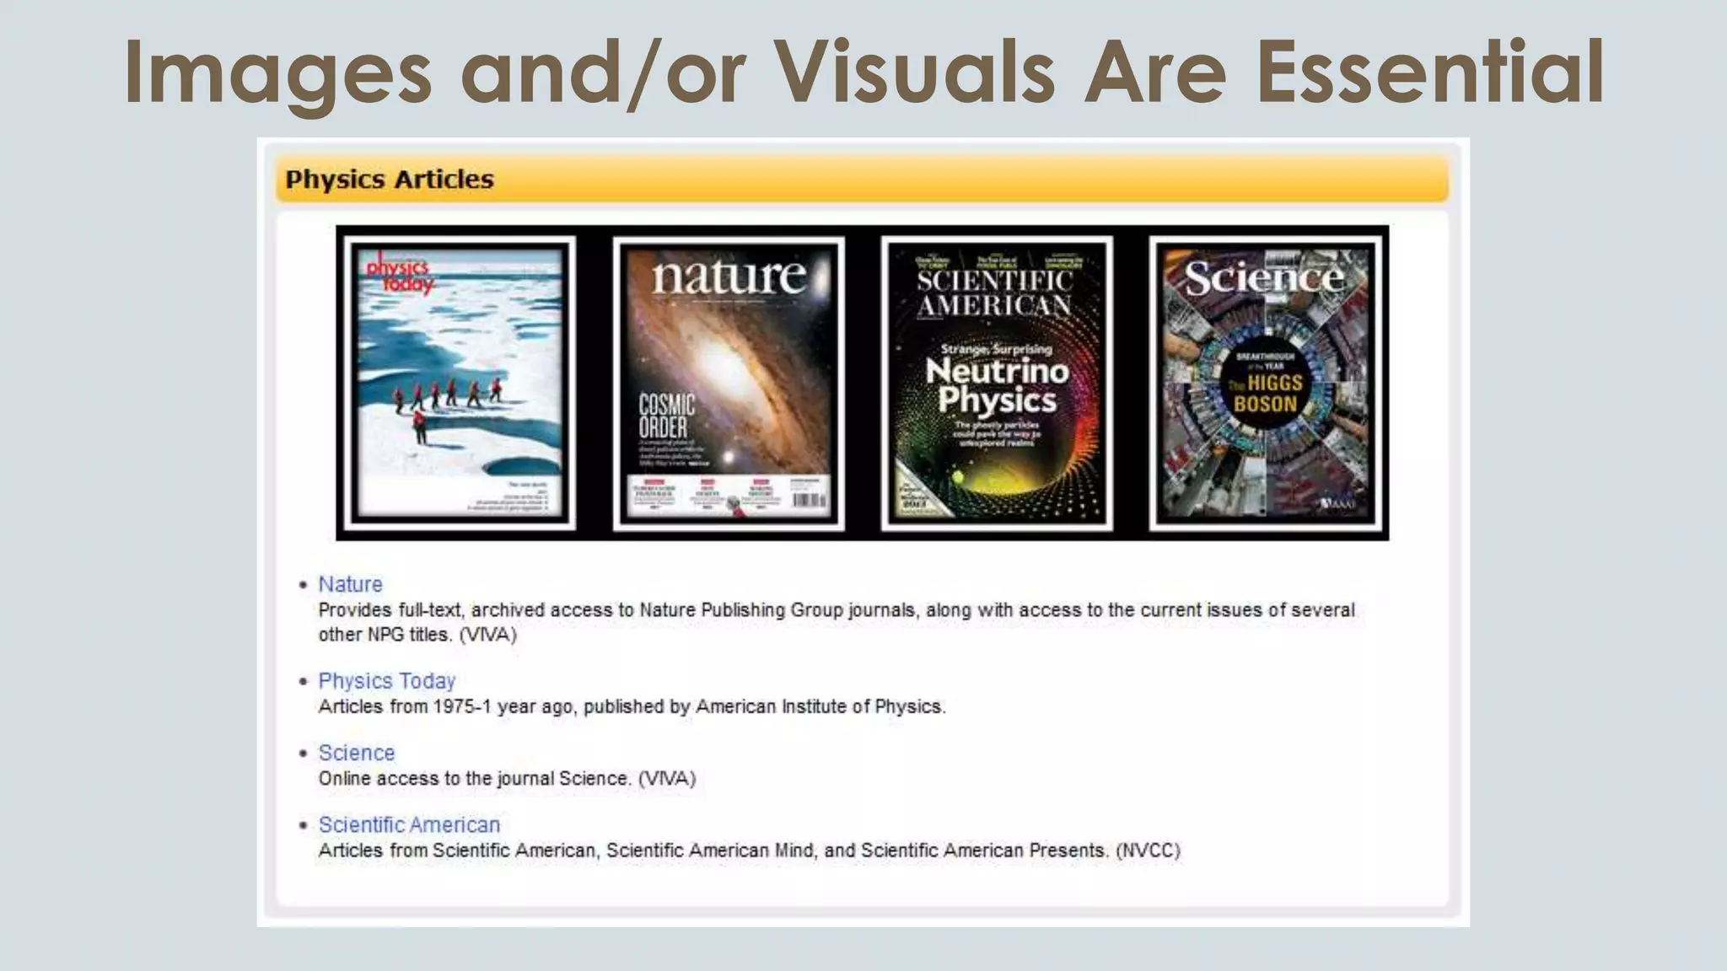The width and height of the screenshot is (1727, 971).
Task: Open the Science link
Action: coord(356,753)
